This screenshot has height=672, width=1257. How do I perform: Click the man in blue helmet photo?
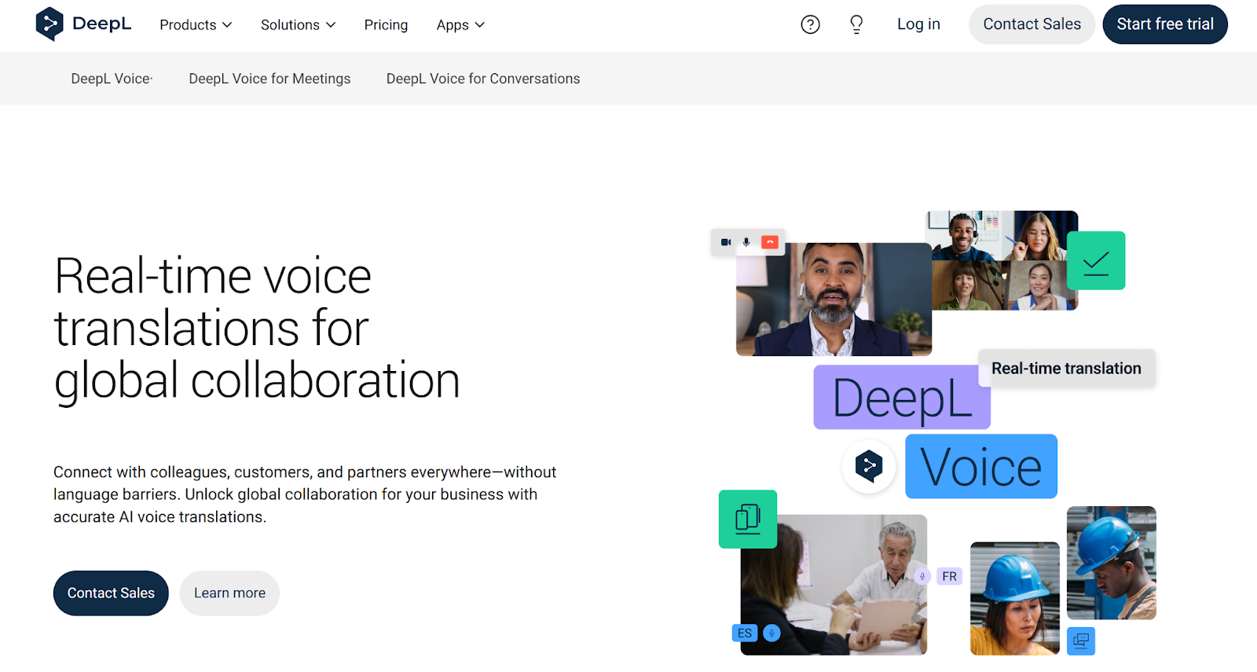tap(1111, 563)
